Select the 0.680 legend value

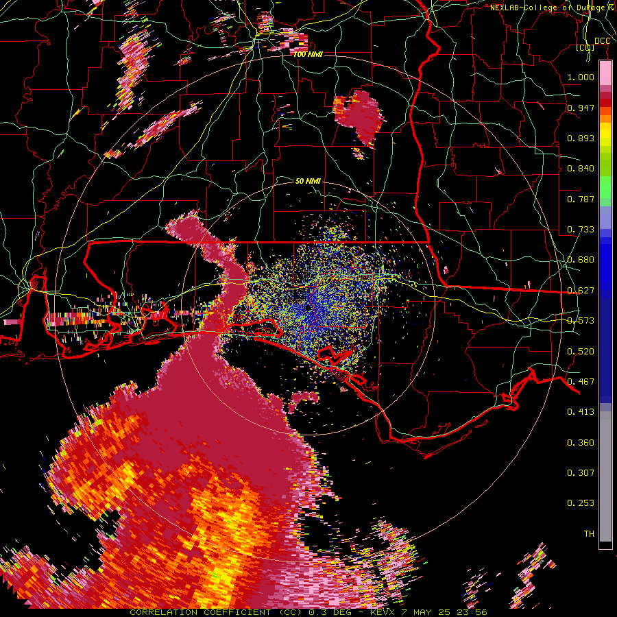point(581,260)
